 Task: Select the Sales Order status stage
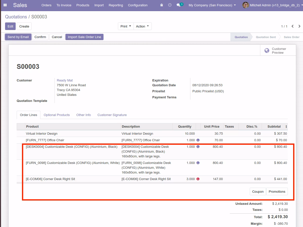[292, 37]
